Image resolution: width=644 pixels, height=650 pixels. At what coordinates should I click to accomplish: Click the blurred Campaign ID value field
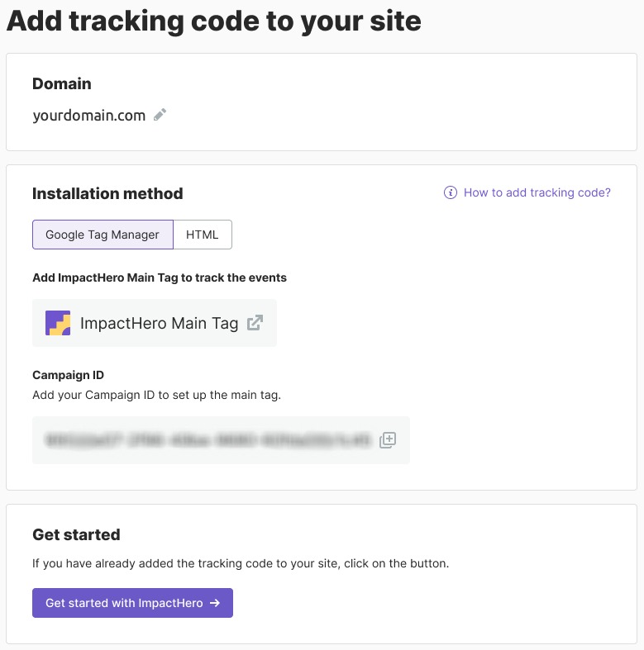[208, 440]
